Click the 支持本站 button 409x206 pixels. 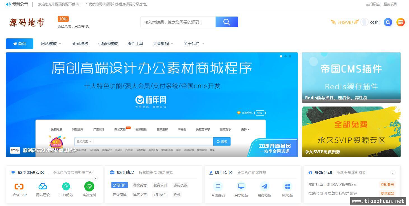(x=387, y=193)
